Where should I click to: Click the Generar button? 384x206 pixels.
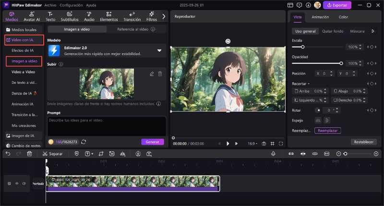152,142
